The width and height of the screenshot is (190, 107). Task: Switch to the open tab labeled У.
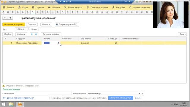(122, 12)
